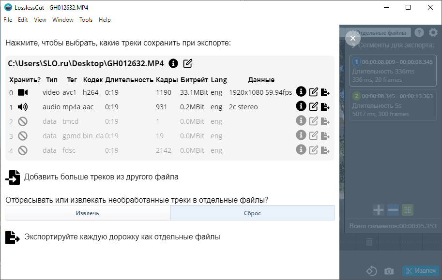Edit fdsc data track metadata

coord(313,150)
